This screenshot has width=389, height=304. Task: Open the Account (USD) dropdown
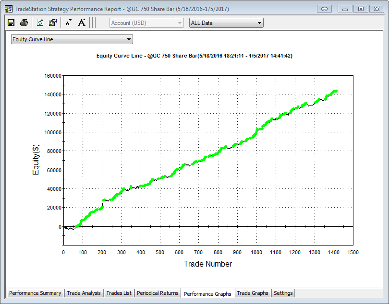tap(146, 23)
